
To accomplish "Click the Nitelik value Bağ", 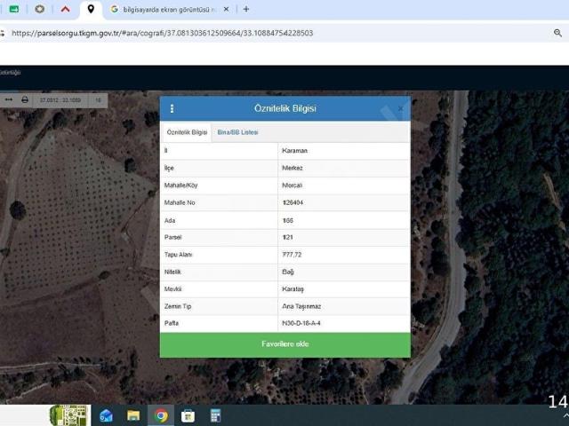I will 288,272.
